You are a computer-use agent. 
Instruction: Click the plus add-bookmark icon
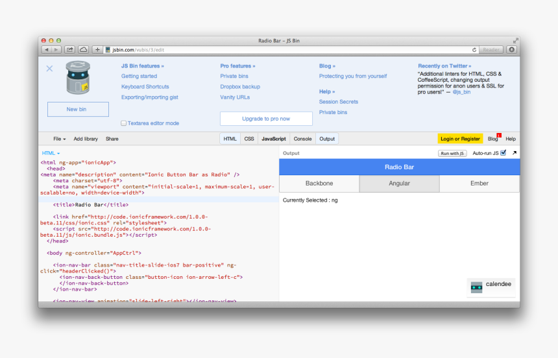tap(97, 49)
